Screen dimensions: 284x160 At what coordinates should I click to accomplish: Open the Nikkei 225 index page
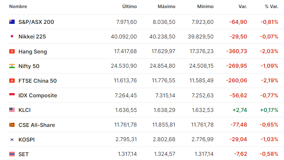(x=32, y=37)
